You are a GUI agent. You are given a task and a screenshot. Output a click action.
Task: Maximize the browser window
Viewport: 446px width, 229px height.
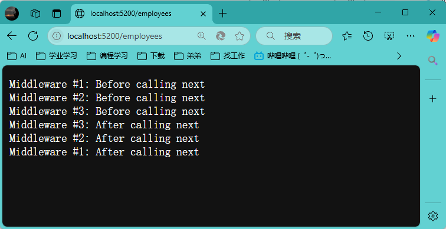(405, 12)
